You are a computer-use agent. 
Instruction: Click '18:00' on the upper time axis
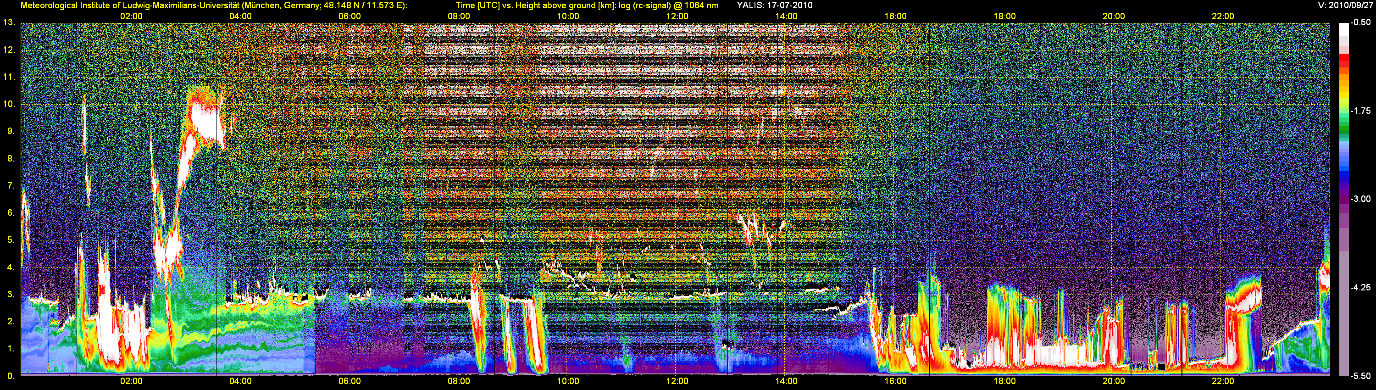pyautogui.click(x=1005, y=16)
